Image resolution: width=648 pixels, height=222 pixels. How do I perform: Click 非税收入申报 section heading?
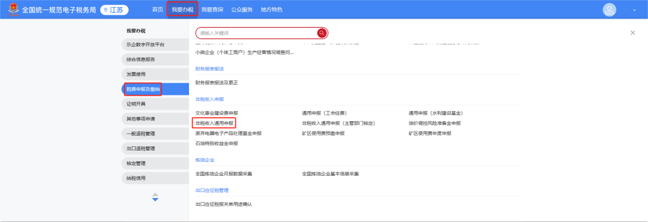pyautogui.click(x=209, y=99)
